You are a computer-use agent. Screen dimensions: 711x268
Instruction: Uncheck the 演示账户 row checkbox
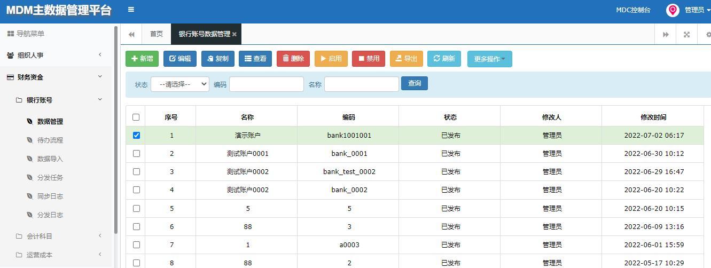pyautogui.click(x=136, y=135)
